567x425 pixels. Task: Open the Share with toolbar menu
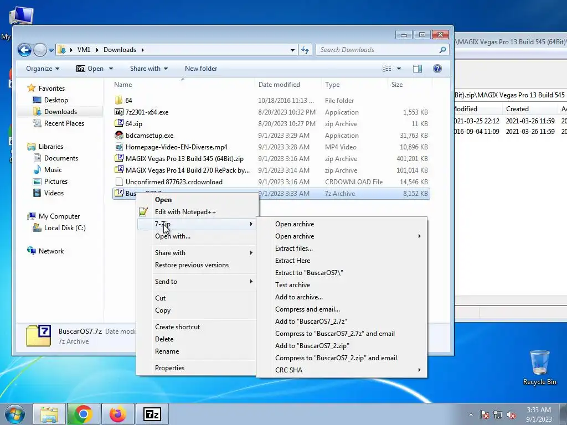(149, 69)
